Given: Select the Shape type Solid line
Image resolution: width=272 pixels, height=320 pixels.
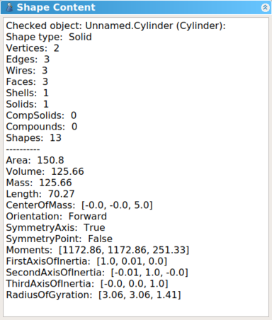Looking at the screenshot, I should [x=49, y=37].
